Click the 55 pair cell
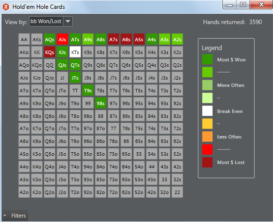The image size is (273, 222). (139, 154)
